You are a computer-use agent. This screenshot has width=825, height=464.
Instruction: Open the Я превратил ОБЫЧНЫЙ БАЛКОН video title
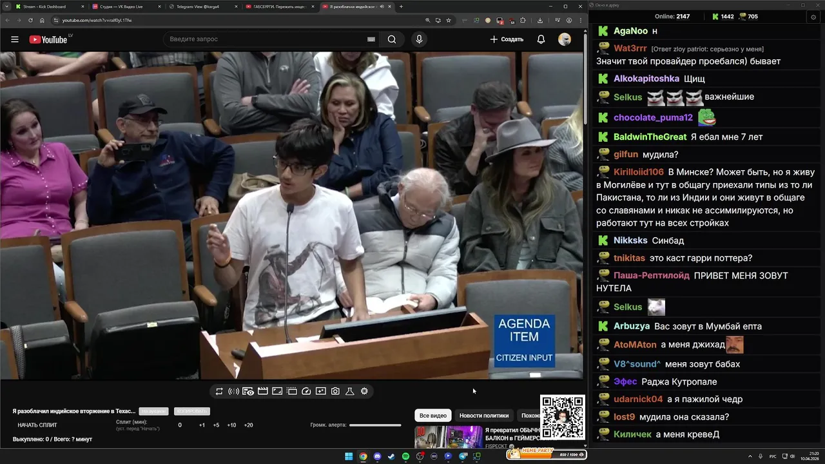tap(513, 434)
